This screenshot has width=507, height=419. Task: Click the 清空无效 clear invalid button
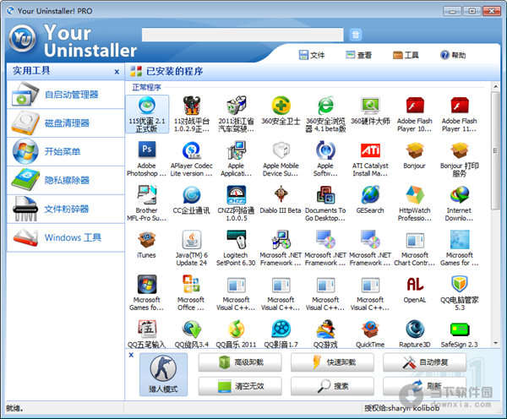[240, 386]
